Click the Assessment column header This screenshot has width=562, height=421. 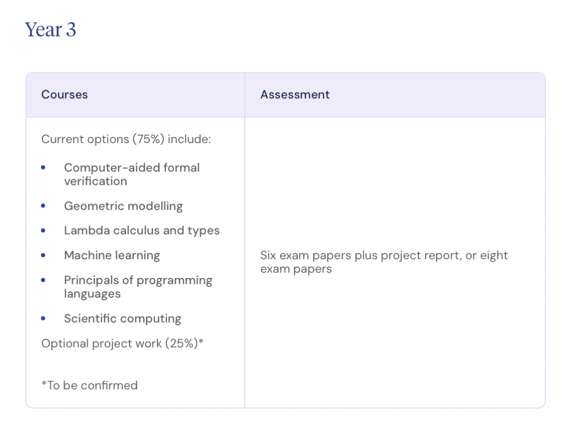(295, 95)
